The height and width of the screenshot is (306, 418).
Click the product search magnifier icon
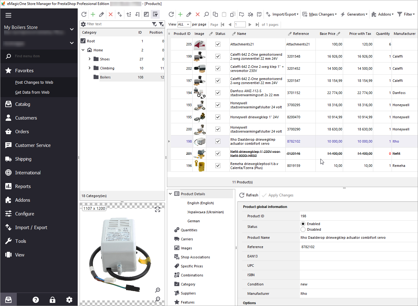206,14
